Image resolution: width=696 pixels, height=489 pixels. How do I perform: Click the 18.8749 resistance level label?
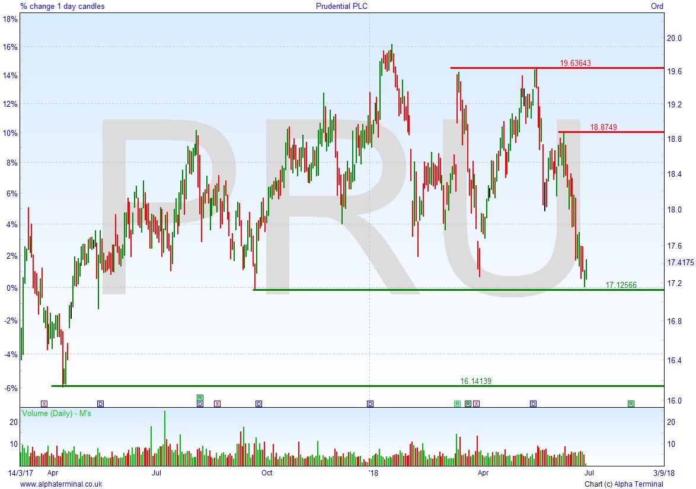pyautogui.click(x=604, y=128)
